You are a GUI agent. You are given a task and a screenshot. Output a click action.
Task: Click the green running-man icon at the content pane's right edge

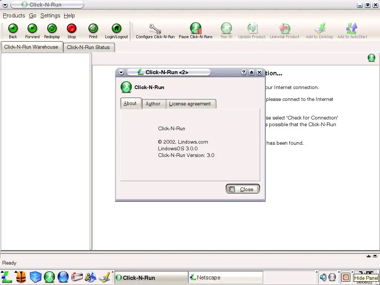tap(371, 58)
